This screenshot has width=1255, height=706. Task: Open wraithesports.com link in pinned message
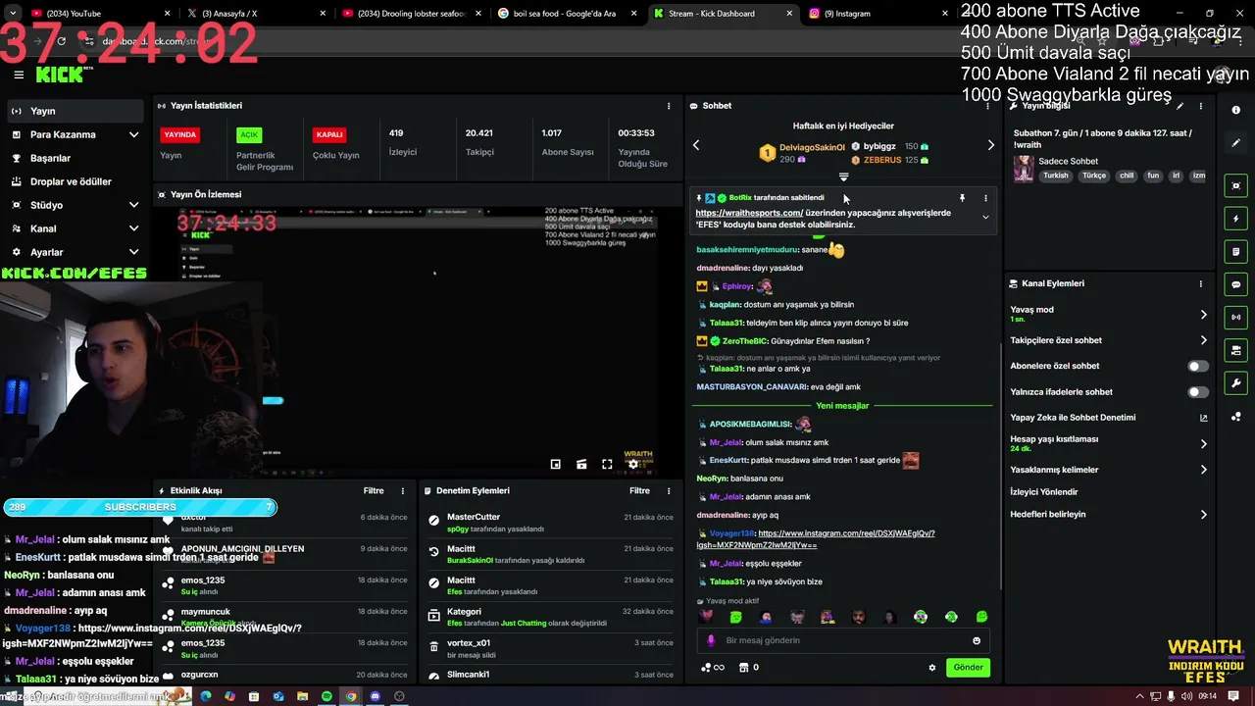point(749,213)
